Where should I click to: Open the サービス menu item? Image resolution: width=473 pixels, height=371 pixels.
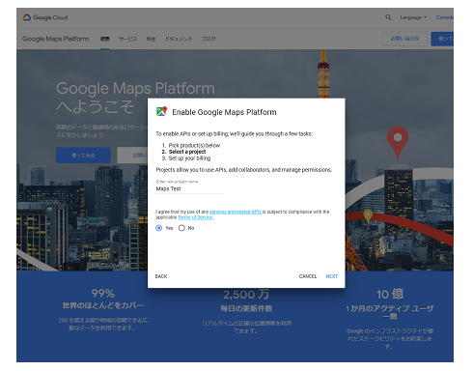pos(127,39)
